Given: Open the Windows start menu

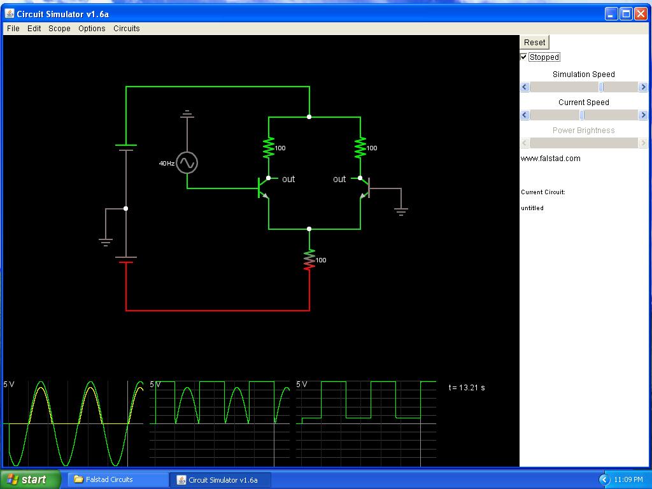Looking at the screenshot, I should (30, 479).
